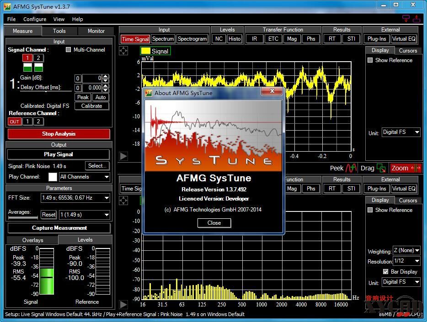Open the Unit dropdown below Bar Display
Screen dimensions: 427x322
pyautogui.click(x=401, y=282)
